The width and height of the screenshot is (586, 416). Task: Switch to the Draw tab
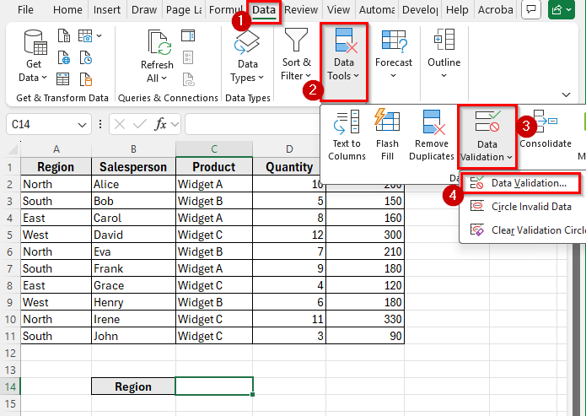click(x=144, y=10)
